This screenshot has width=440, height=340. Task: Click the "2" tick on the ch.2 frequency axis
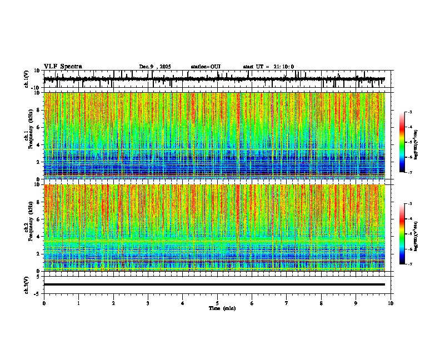pos(38,254)
